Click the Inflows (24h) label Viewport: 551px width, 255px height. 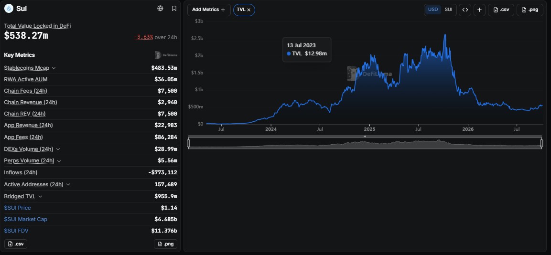click(x=21, y=172)
